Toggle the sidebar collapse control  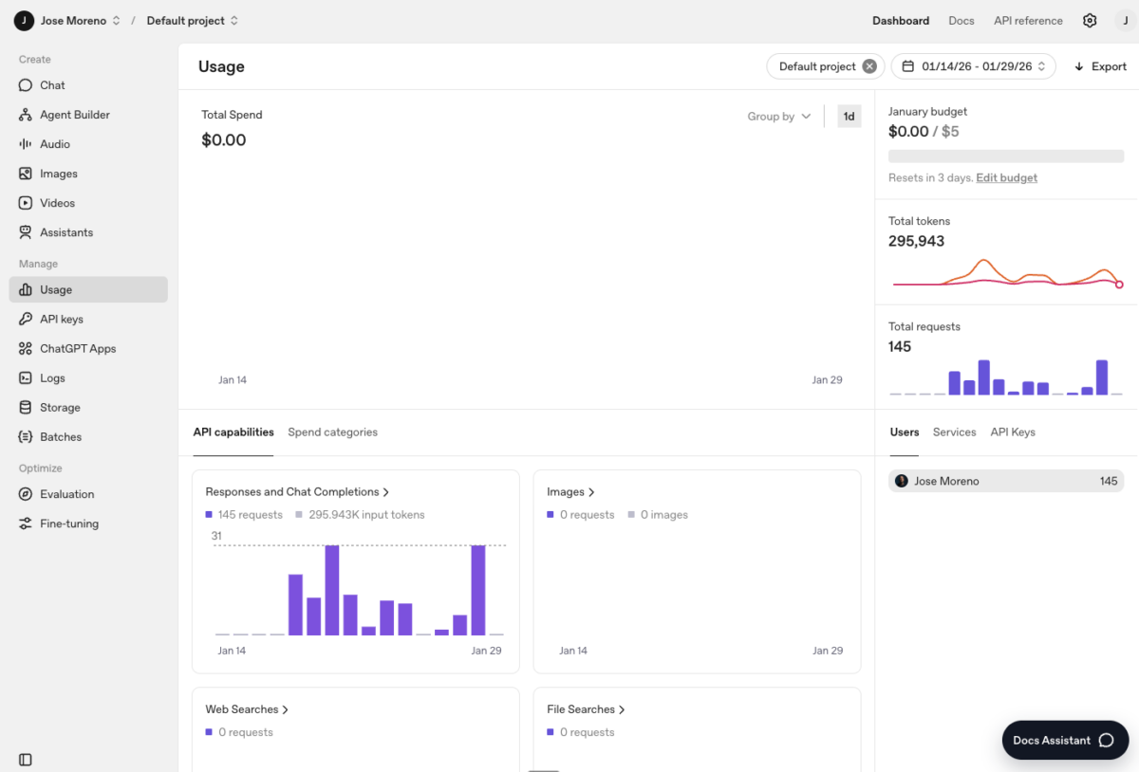pos(25,759)
